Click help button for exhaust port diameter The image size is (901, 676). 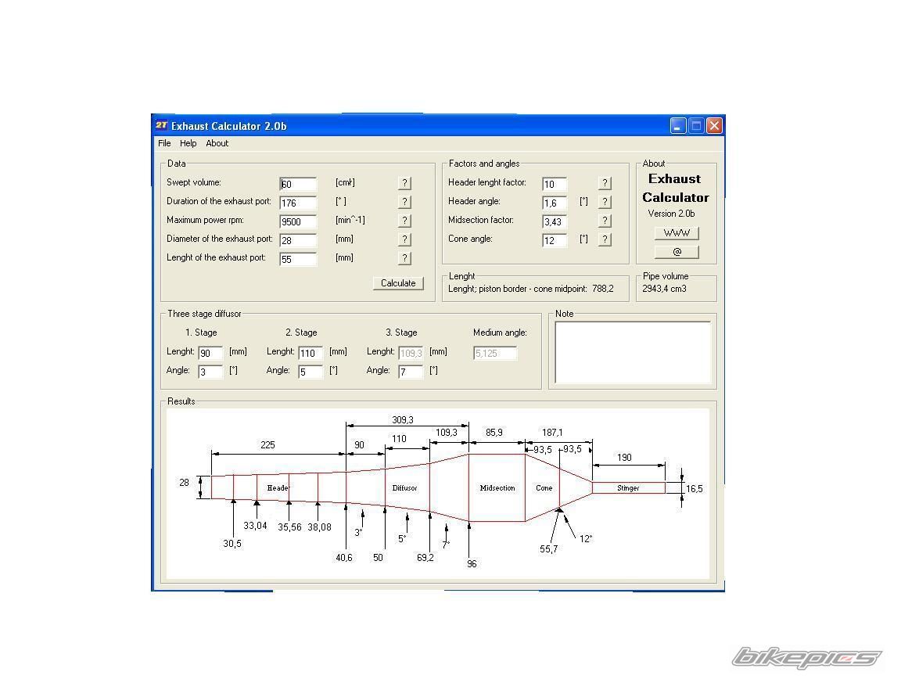[404, 239]
